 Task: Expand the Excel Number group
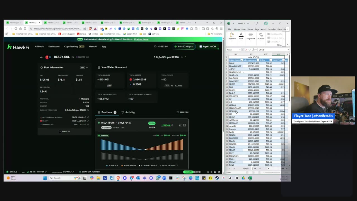point(261,36)
